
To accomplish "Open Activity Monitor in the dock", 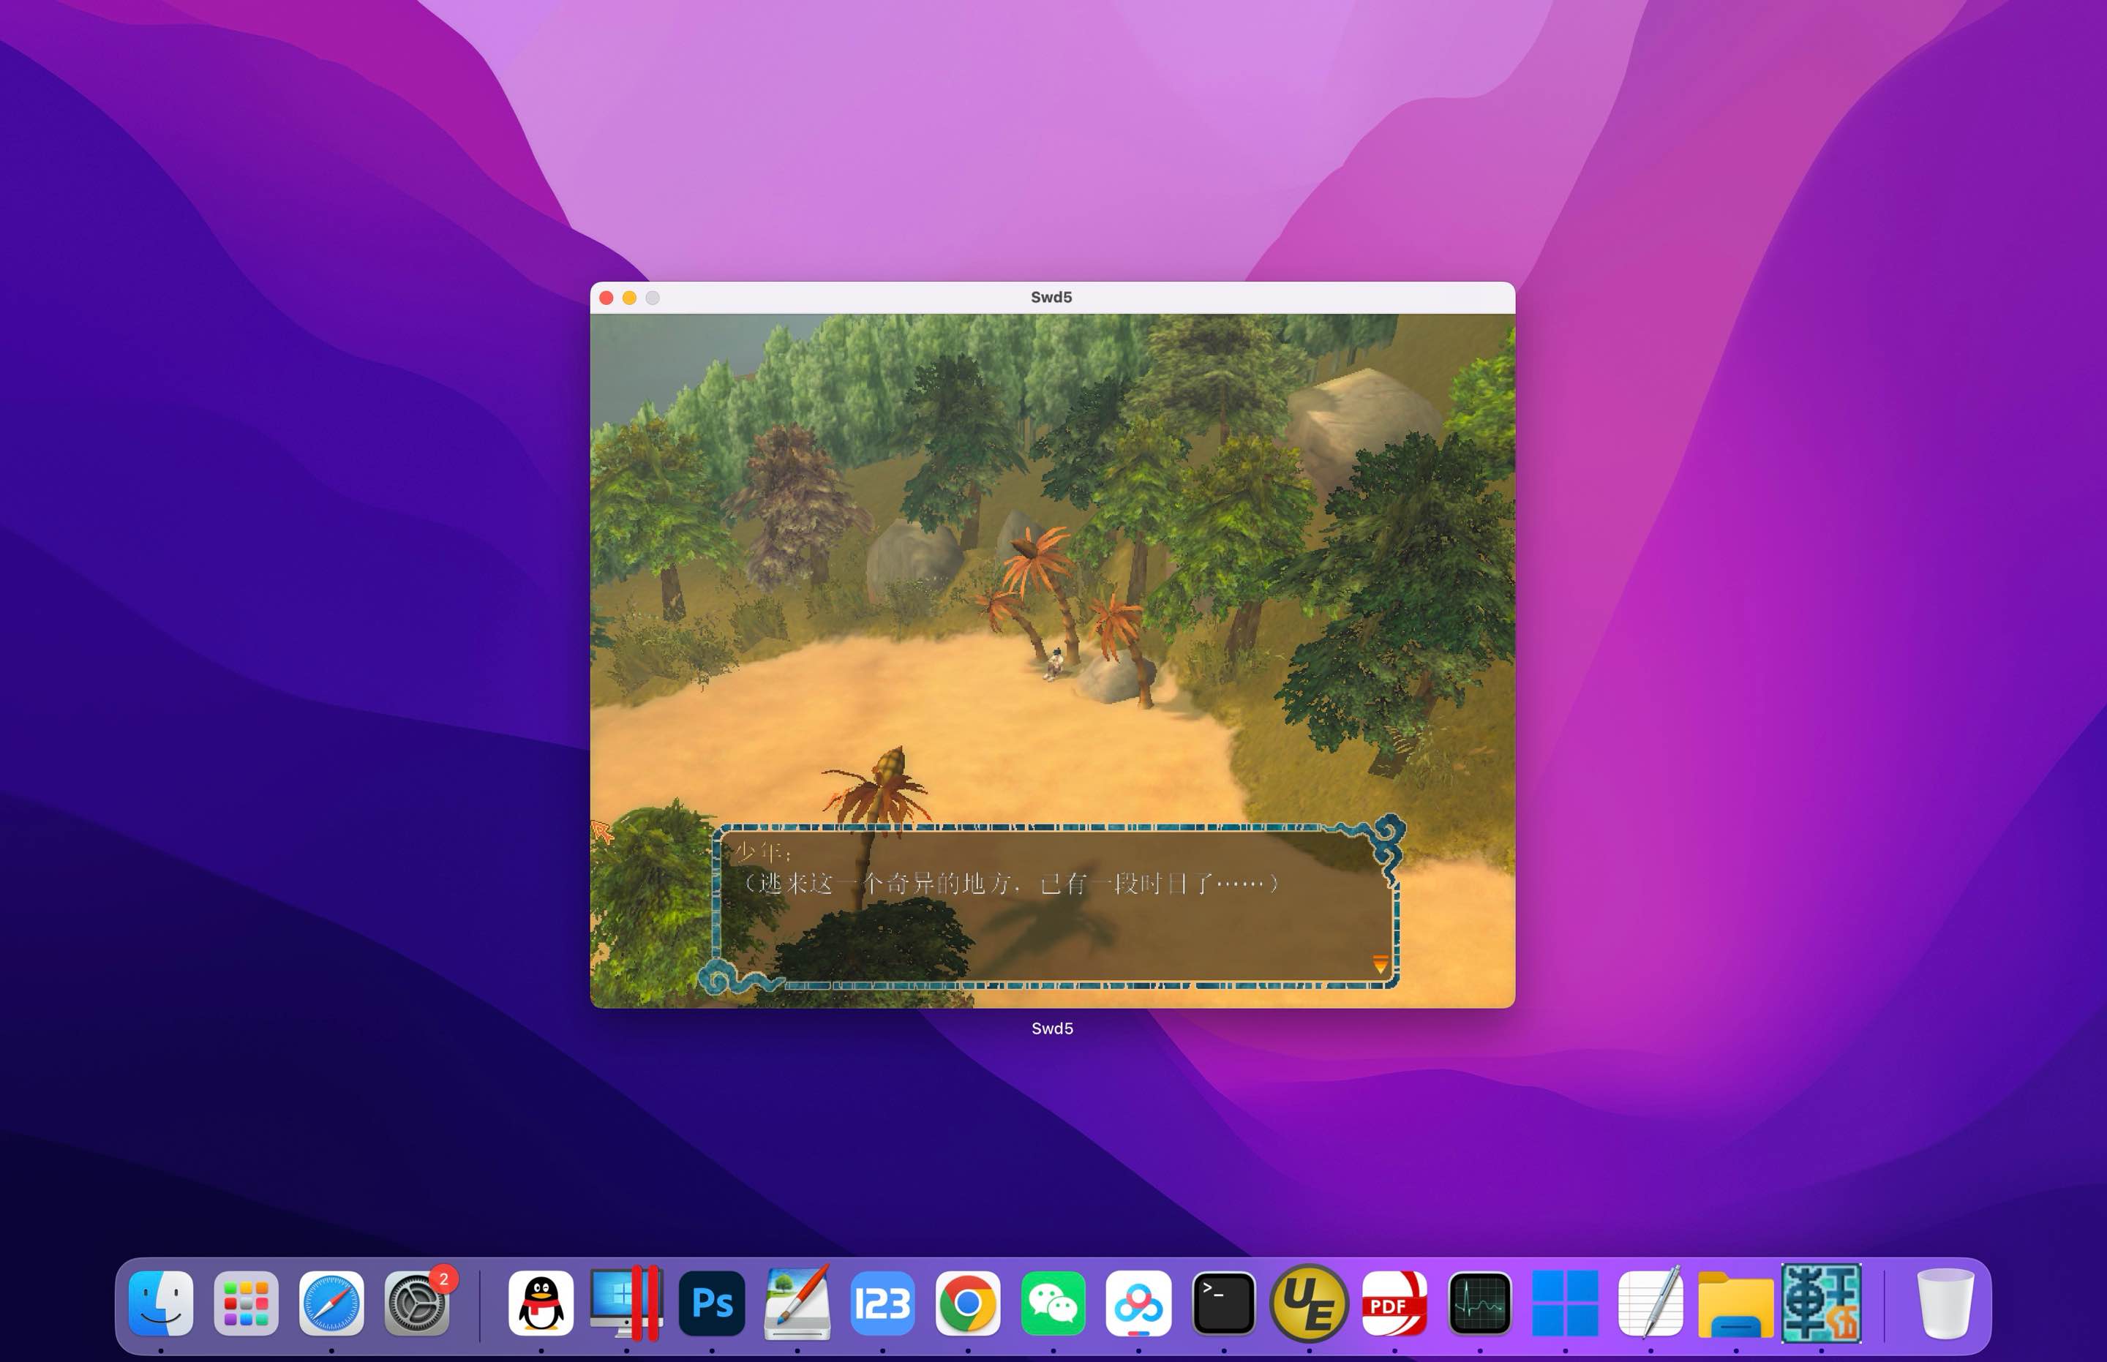I will pyautogui.click(x=1480, y=1303).
